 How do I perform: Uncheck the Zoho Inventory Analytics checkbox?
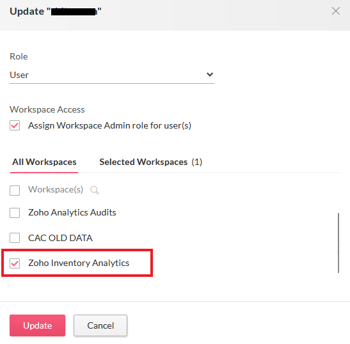pyautogui.click(x=15, y=263)
